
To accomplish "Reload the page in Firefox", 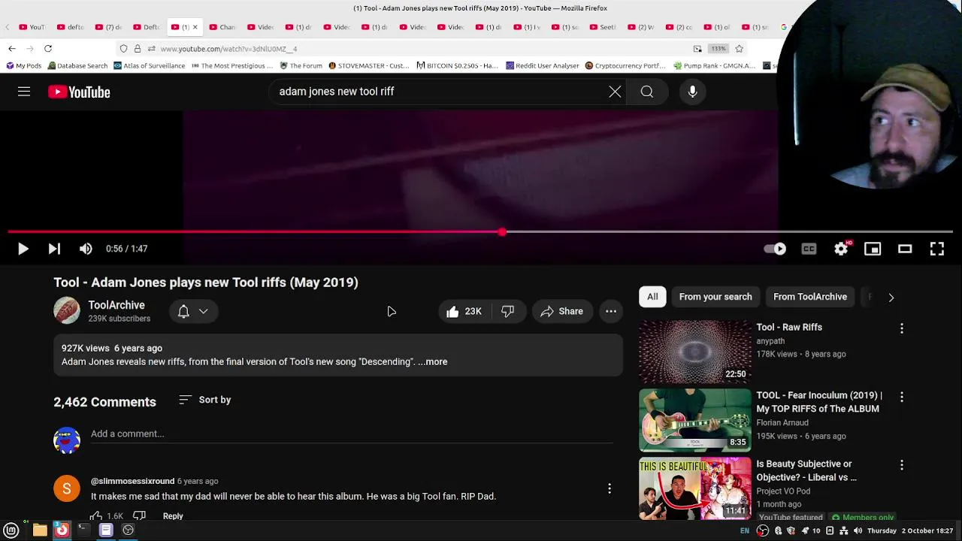I will pos(48,48).
